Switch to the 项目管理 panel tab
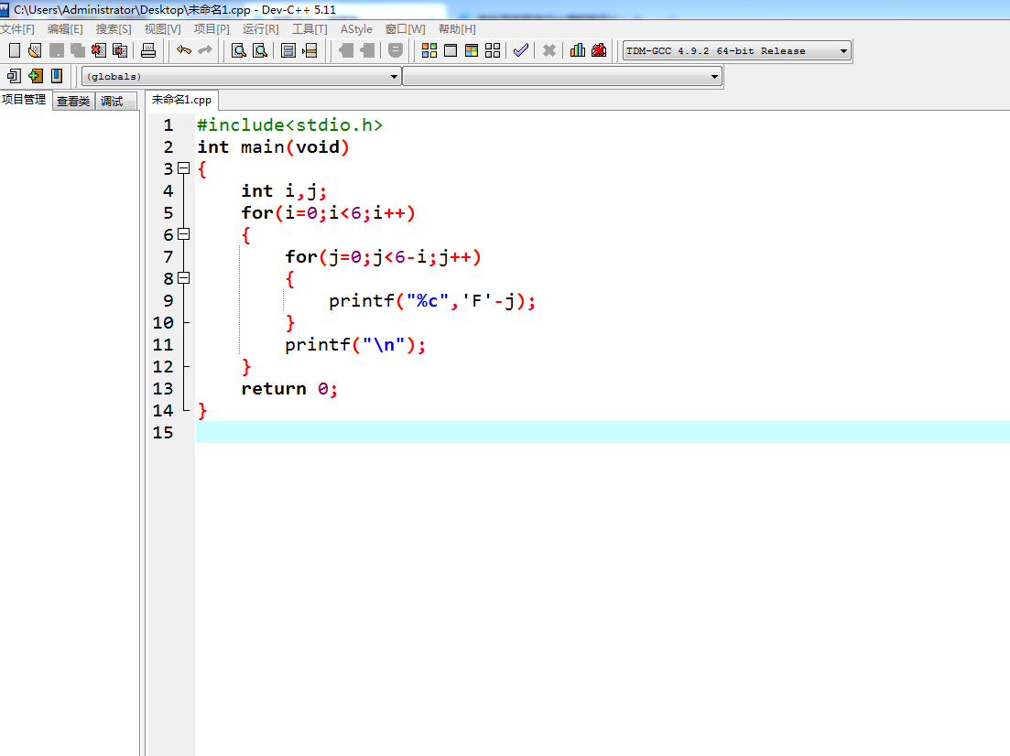The width and height of the screenshot is (1010, 756). click(x=25, y=100)
